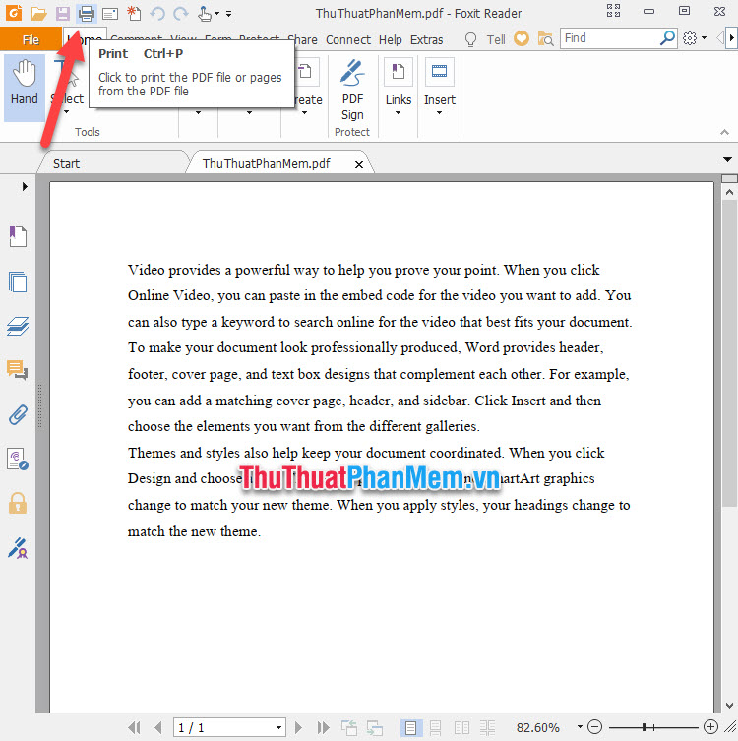The image size is (738, 741).
Task: Click the Tell me lightbulb icon
Action: coord(470,39)
